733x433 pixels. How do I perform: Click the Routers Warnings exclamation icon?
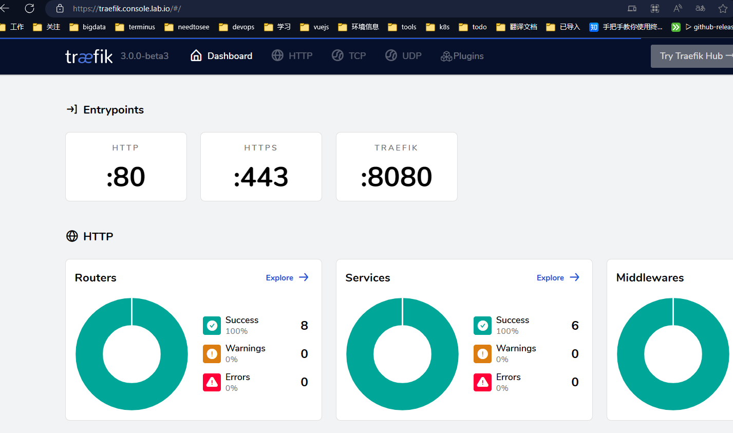point(212,354)
